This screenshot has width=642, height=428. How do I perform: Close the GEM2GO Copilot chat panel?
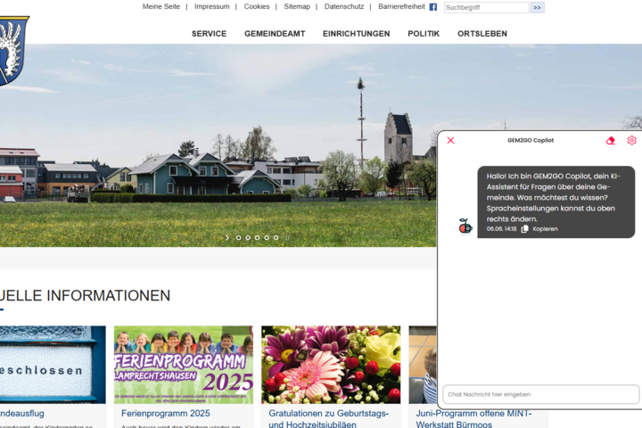pos(450,141)
